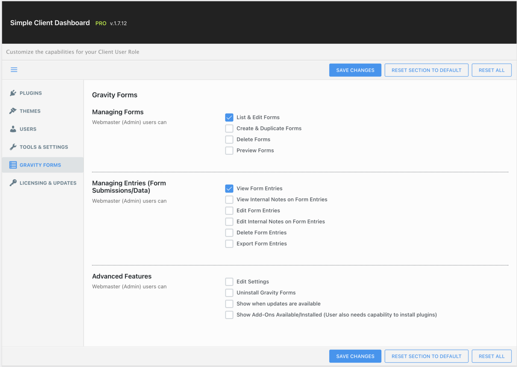Check the Delete Forms capability
The height and width of the screenshot is (367, 517).
(x=229, y=139)
